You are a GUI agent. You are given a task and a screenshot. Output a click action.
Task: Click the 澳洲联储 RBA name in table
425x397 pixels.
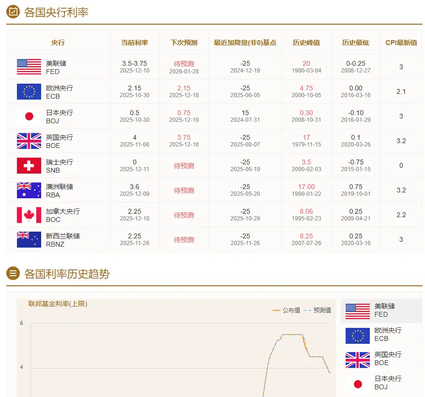tap(60, 191)
